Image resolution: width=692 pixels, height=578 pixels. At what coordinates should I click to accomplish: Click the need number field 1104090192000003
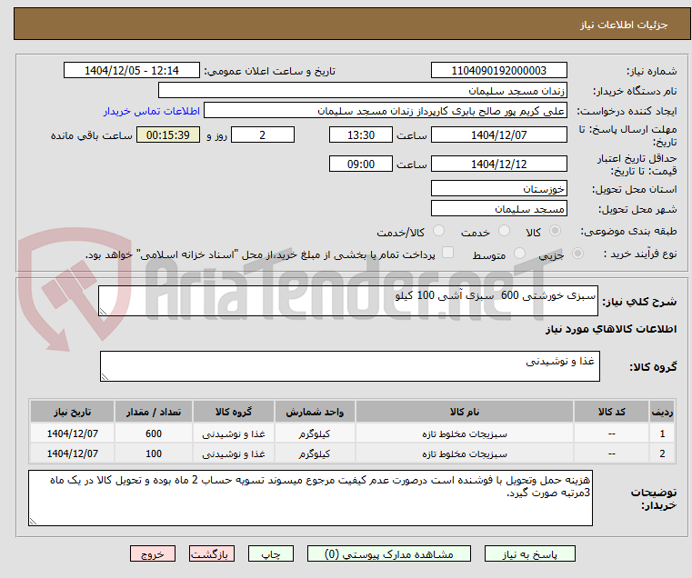click(x=498, y=71)
